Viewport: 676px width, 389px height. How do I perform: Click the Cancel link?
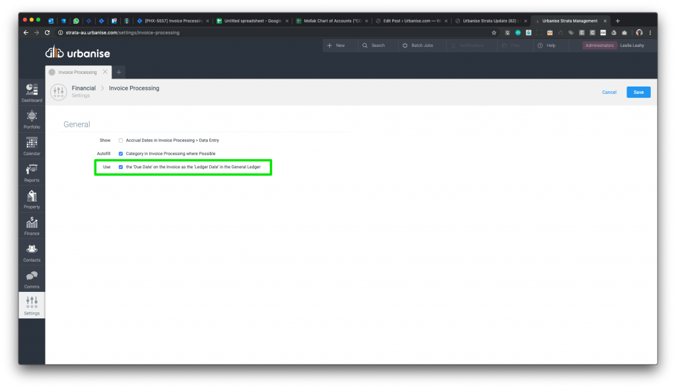[x=609, y=92]
